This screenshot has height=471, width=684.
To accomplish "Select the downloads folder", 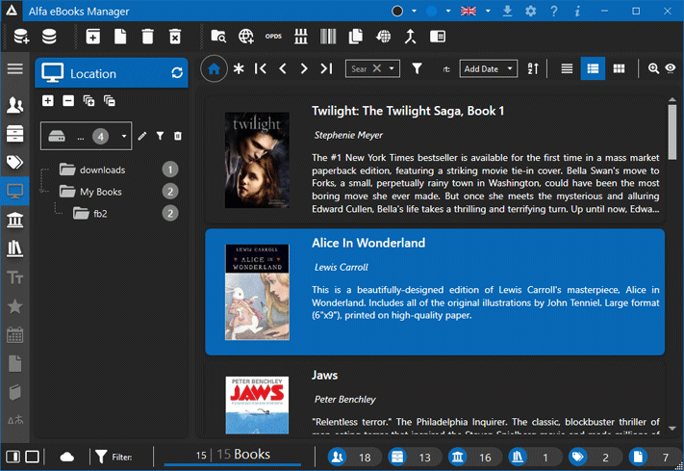I will [102, 170].
